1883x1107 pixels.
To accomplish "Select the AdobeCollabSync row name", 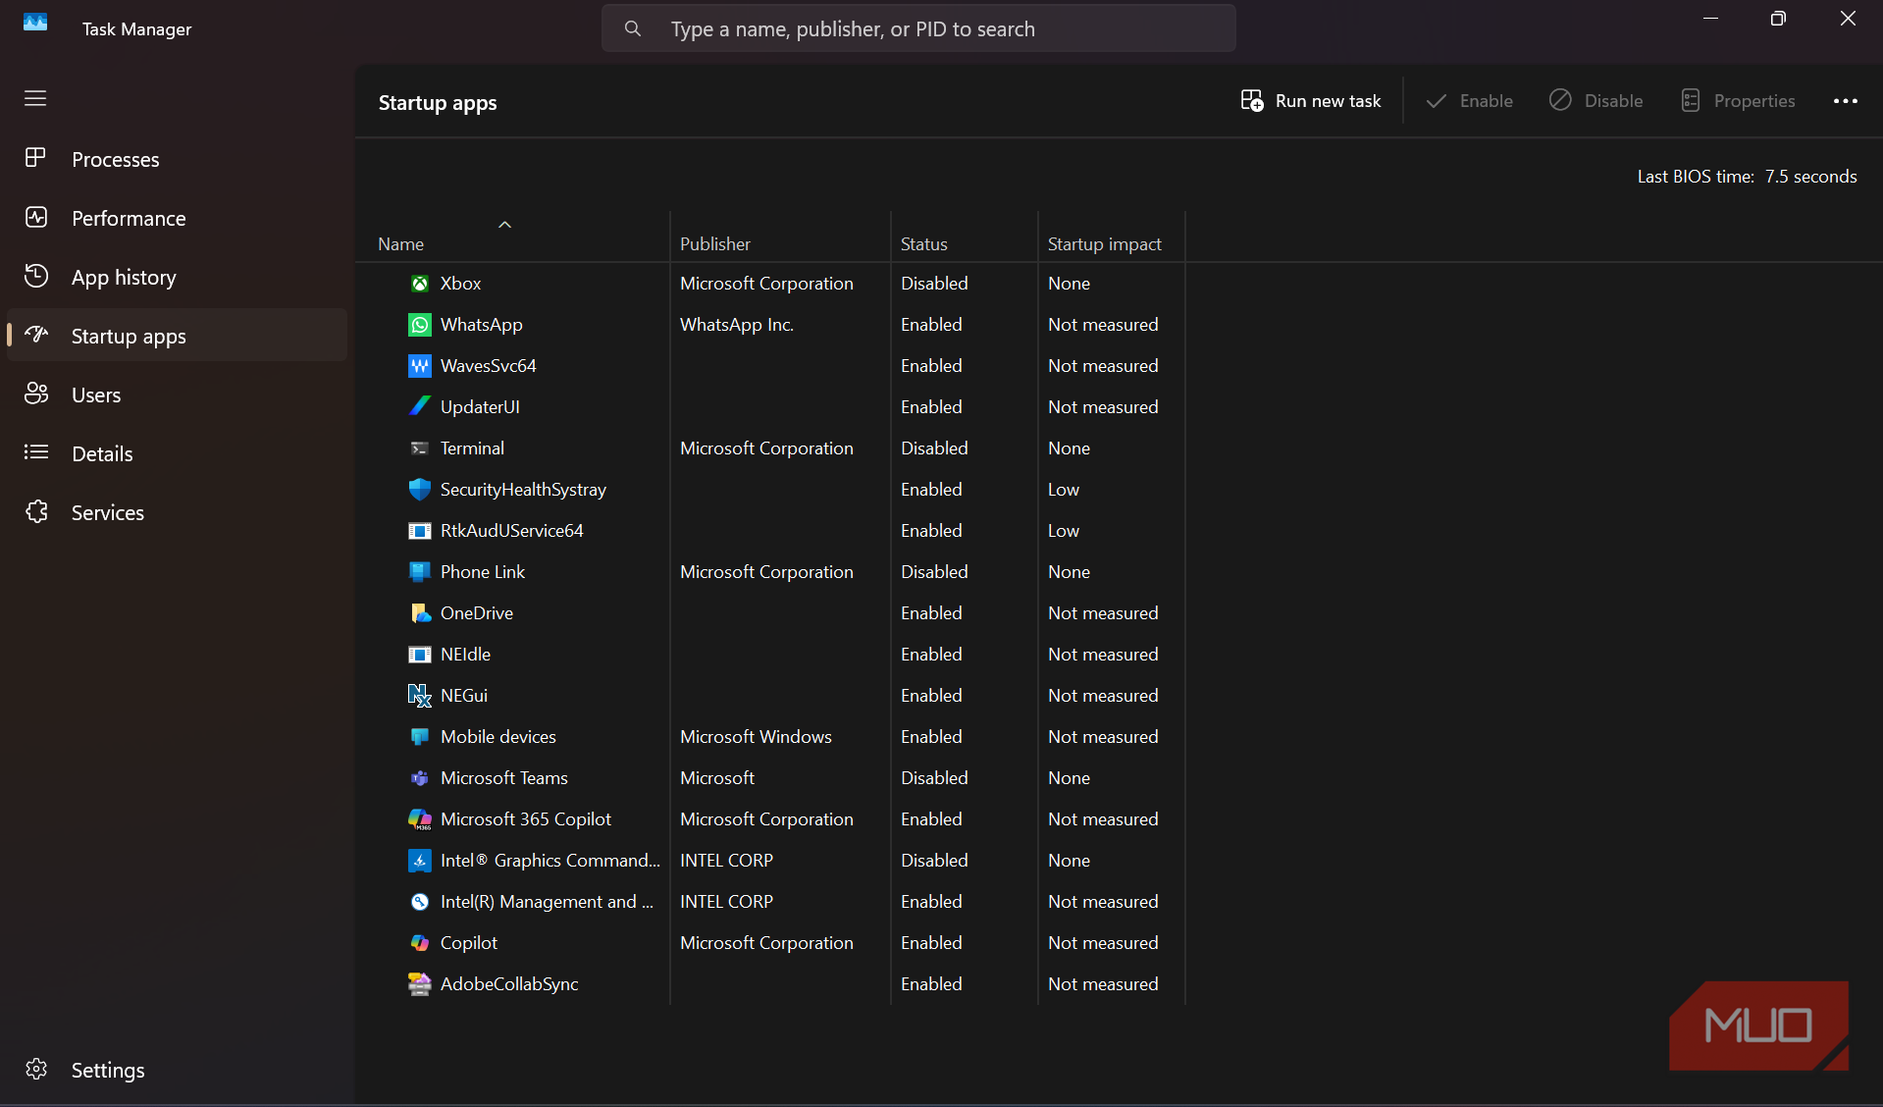I will (509, 984).
